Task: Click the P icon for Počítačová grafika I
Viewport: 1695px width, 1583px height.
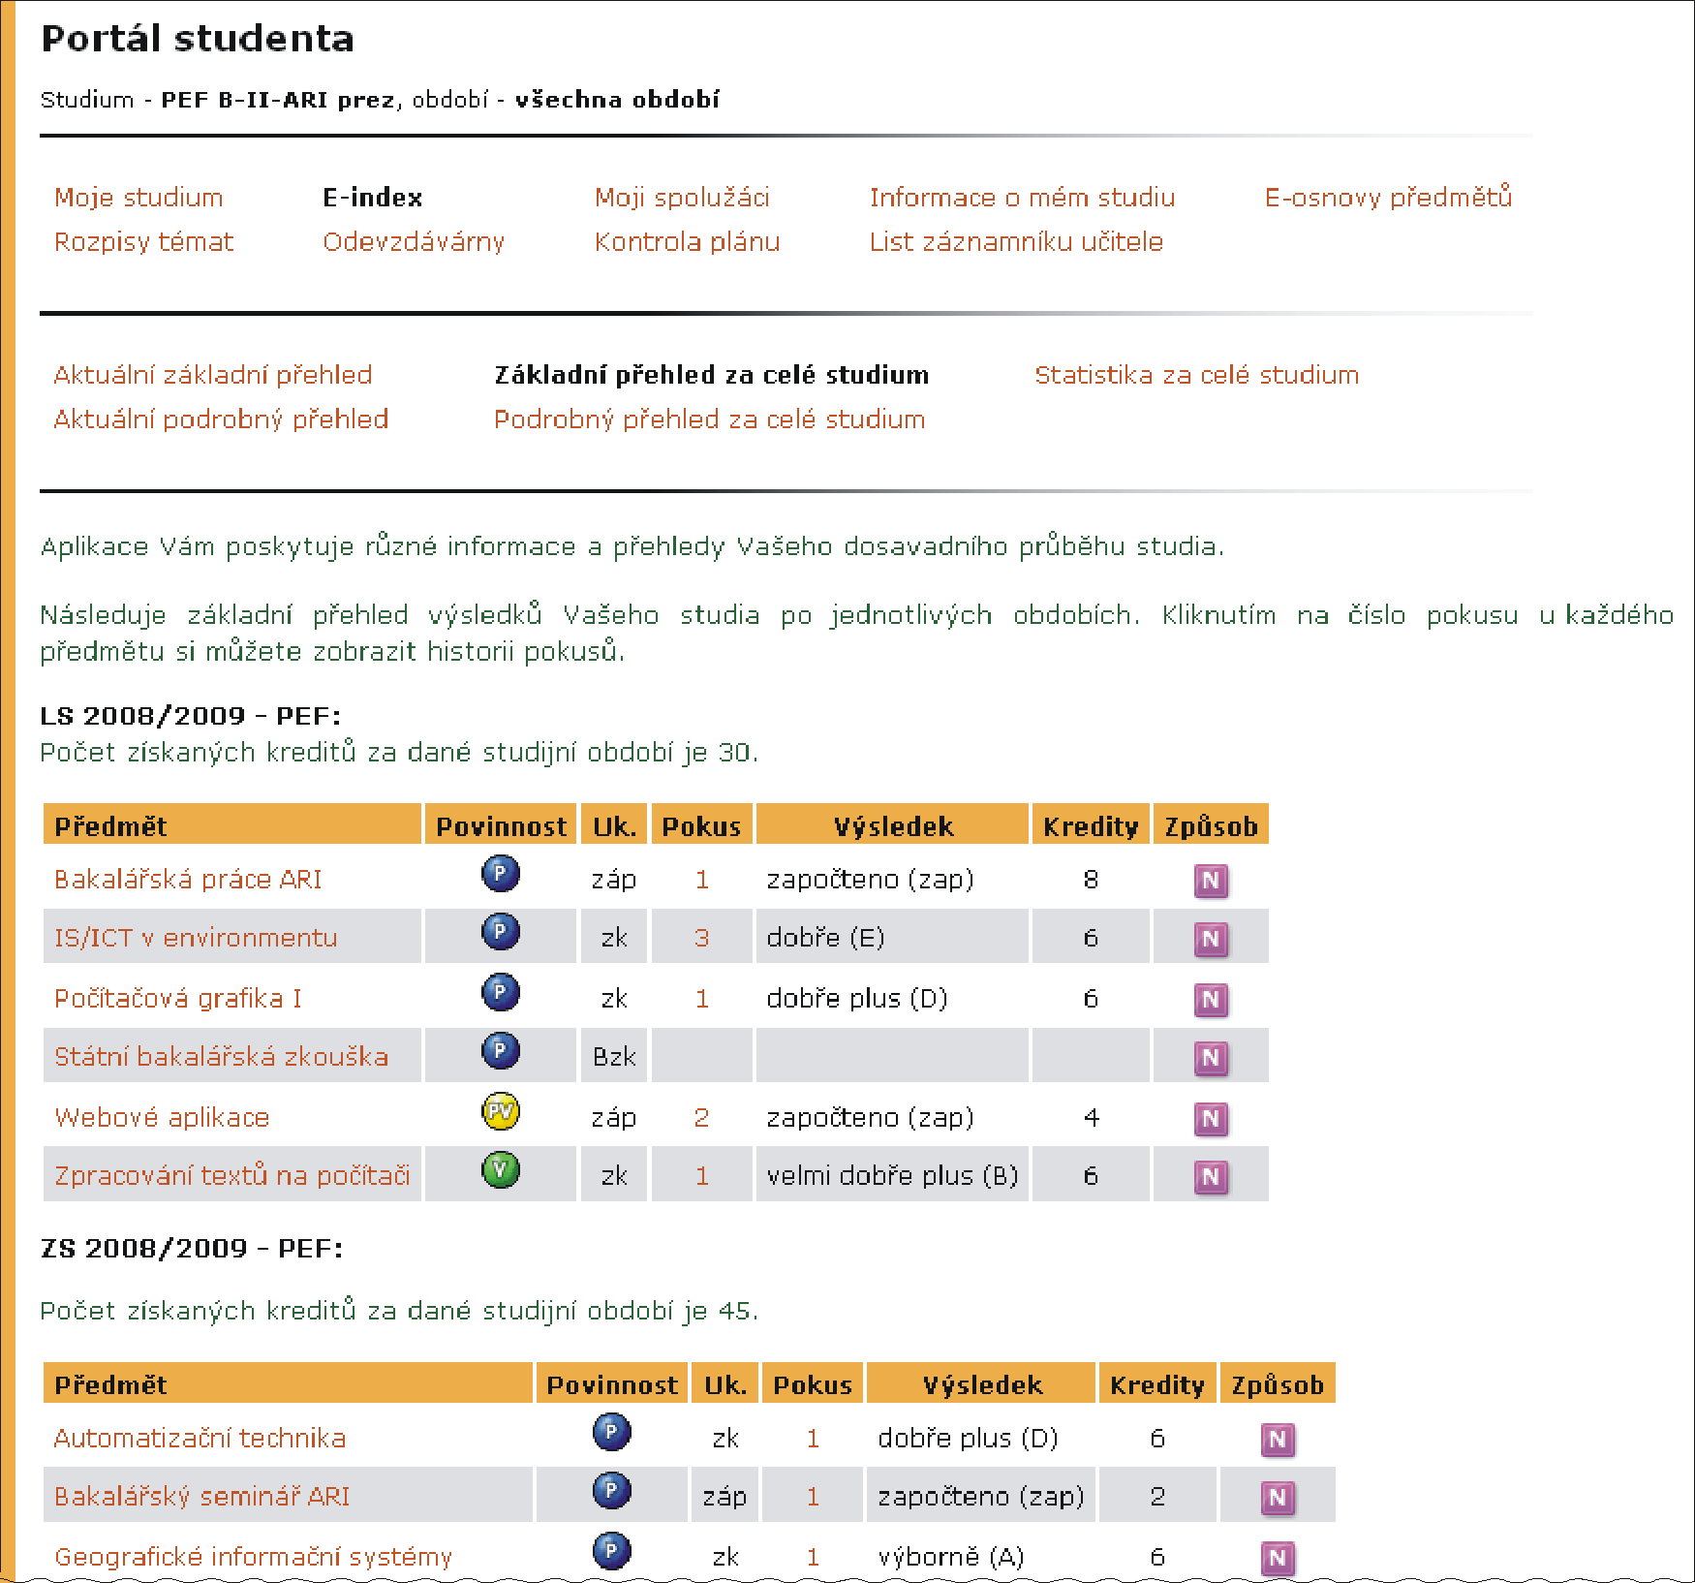Action: point(501,993)
